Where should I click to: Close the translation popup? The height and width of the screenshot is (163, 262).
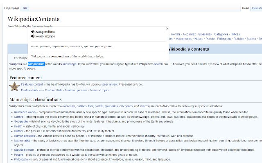[167, 29]
